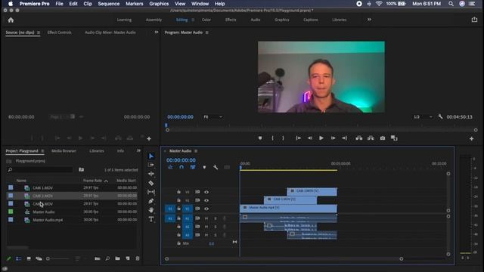484x272 pixels.
Task: Select the Selection tool arrow
Action: (151, 156)
